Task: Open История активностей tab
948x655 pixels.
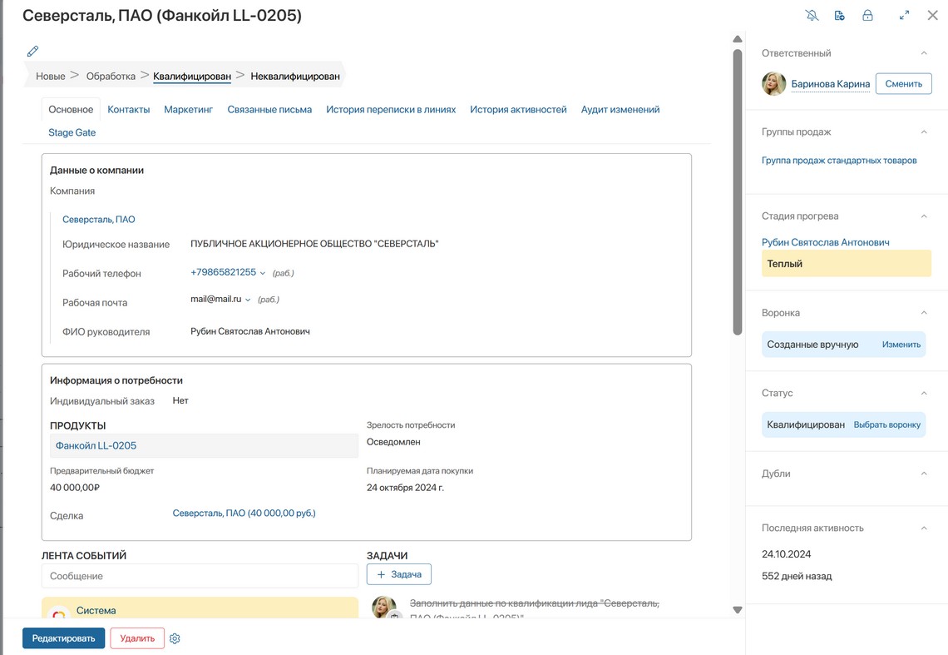Action: click(x=518, y=110)
